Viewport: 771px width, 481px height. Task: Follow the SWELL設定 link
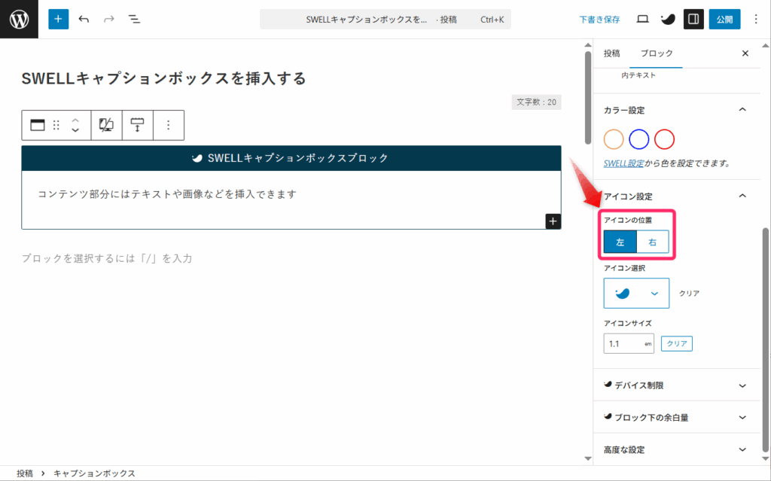(x=623, y=163)
